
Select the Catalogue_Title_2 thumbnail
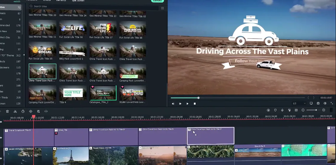pos(103,93)
